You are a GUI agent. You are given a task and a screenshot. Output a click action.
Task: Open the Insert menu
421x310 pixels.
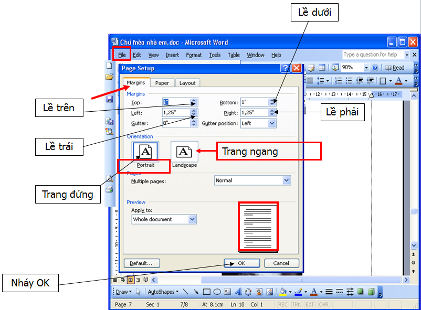coord(172,55)
